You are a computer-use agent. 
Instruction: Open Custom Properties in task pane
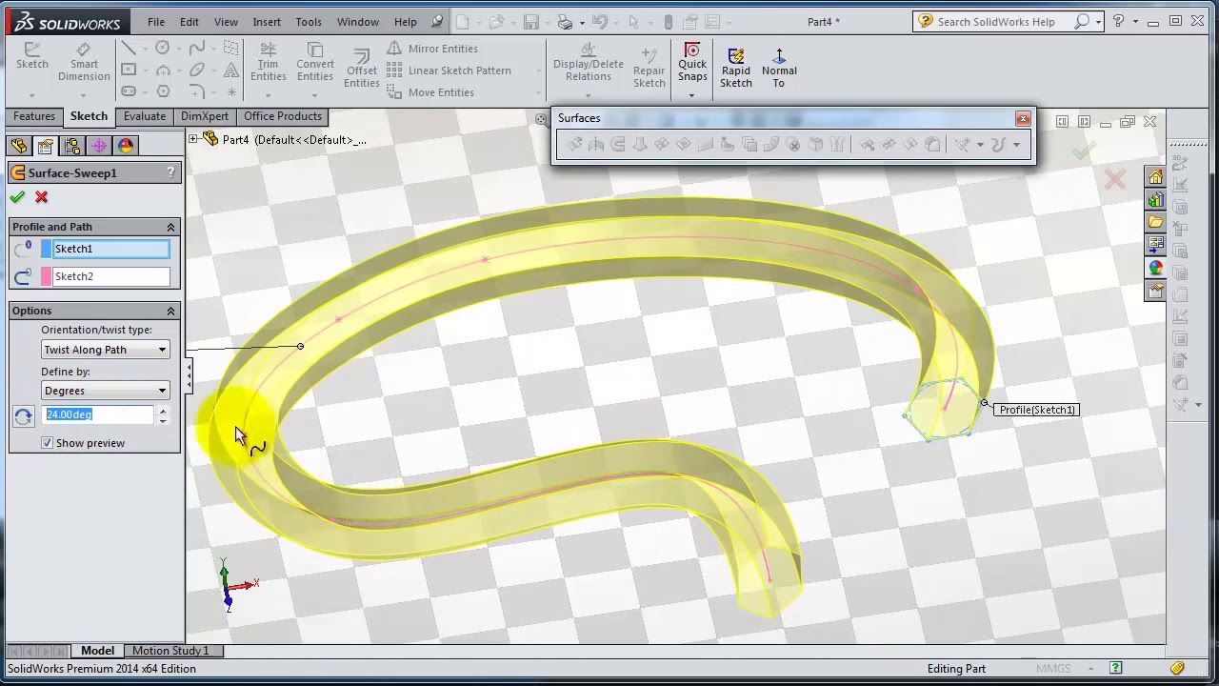click(x=1155, y=292)
